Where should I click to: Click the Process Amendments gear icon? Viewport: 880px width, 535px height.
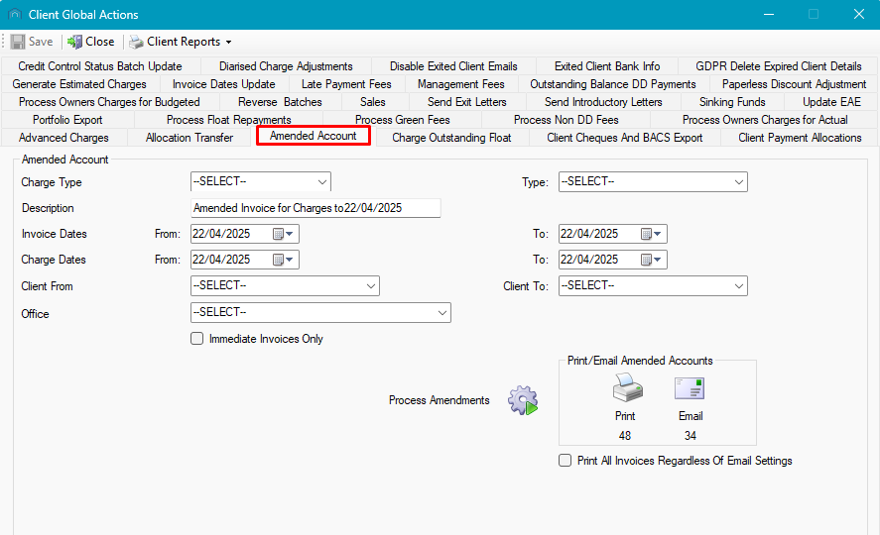click(x=522, y=400)
